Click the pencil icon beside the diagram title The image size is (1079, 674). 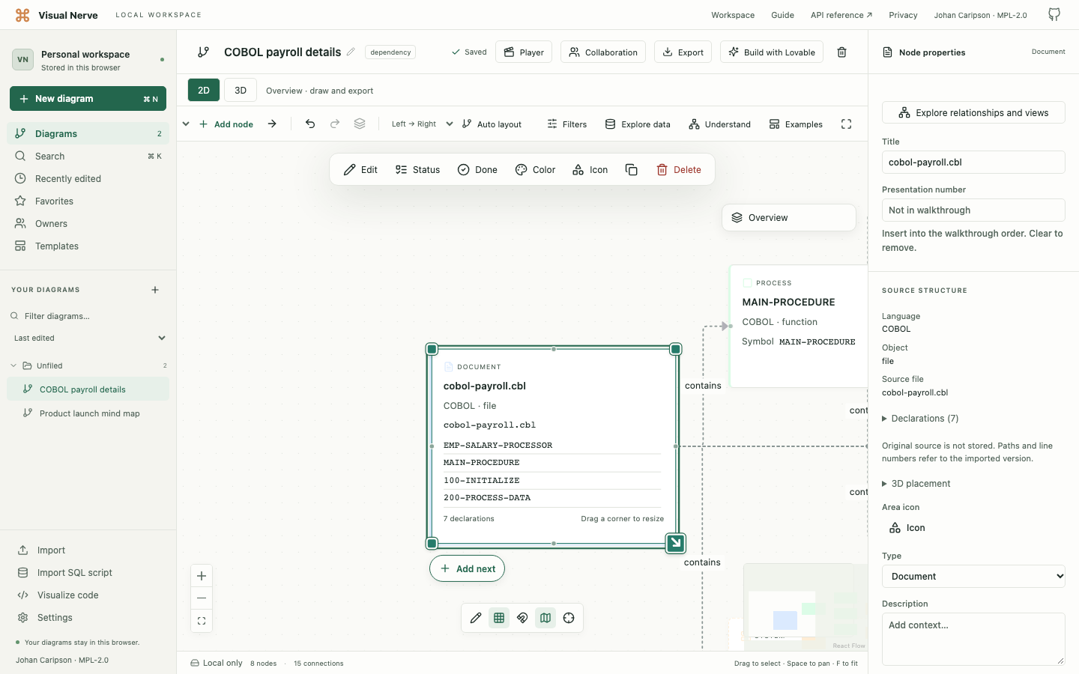click(351, 52)
